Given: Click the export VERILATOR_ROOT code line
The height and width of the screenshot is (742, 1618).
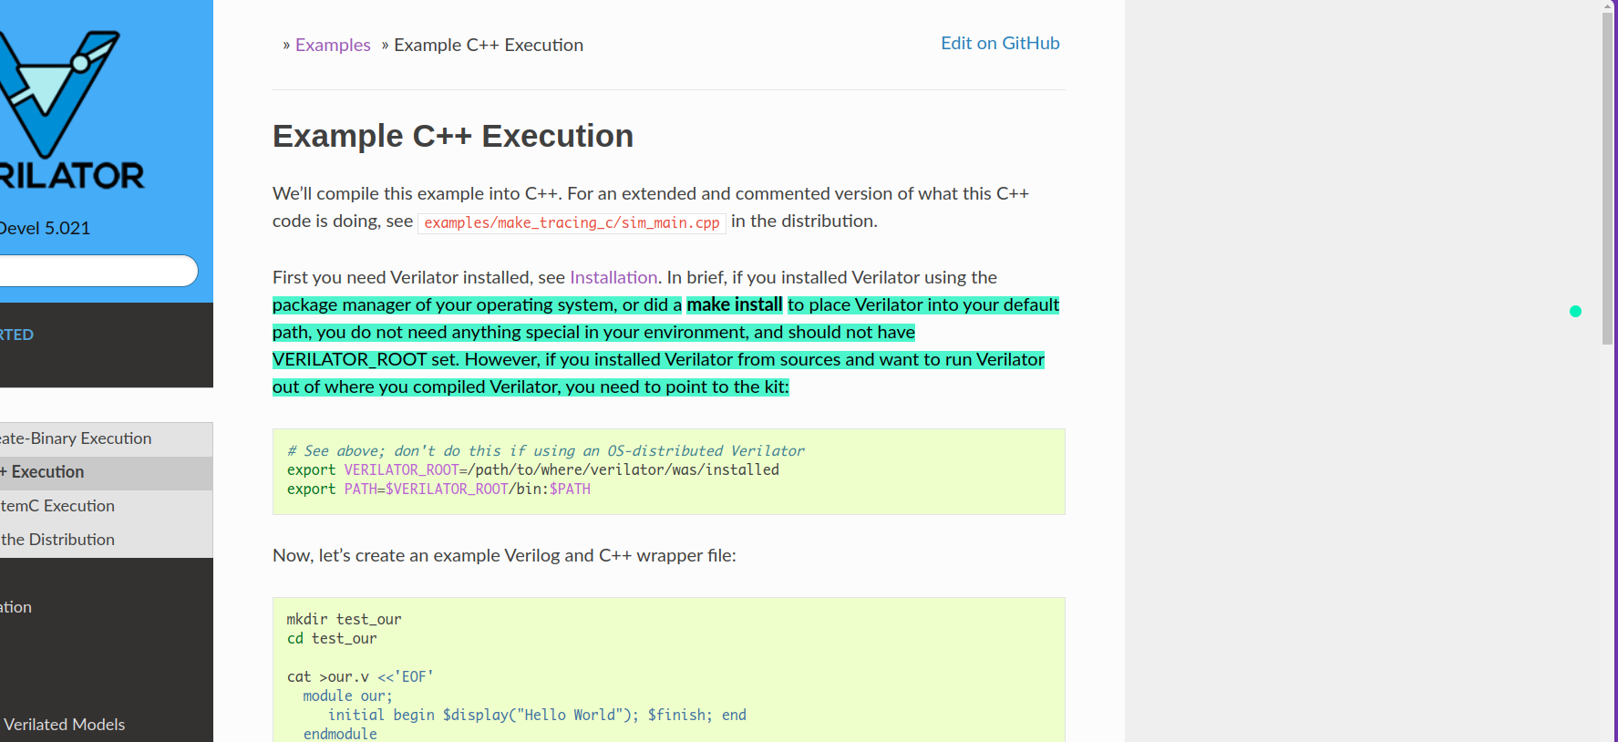Looking at the screenshot, I should (532, 469).
